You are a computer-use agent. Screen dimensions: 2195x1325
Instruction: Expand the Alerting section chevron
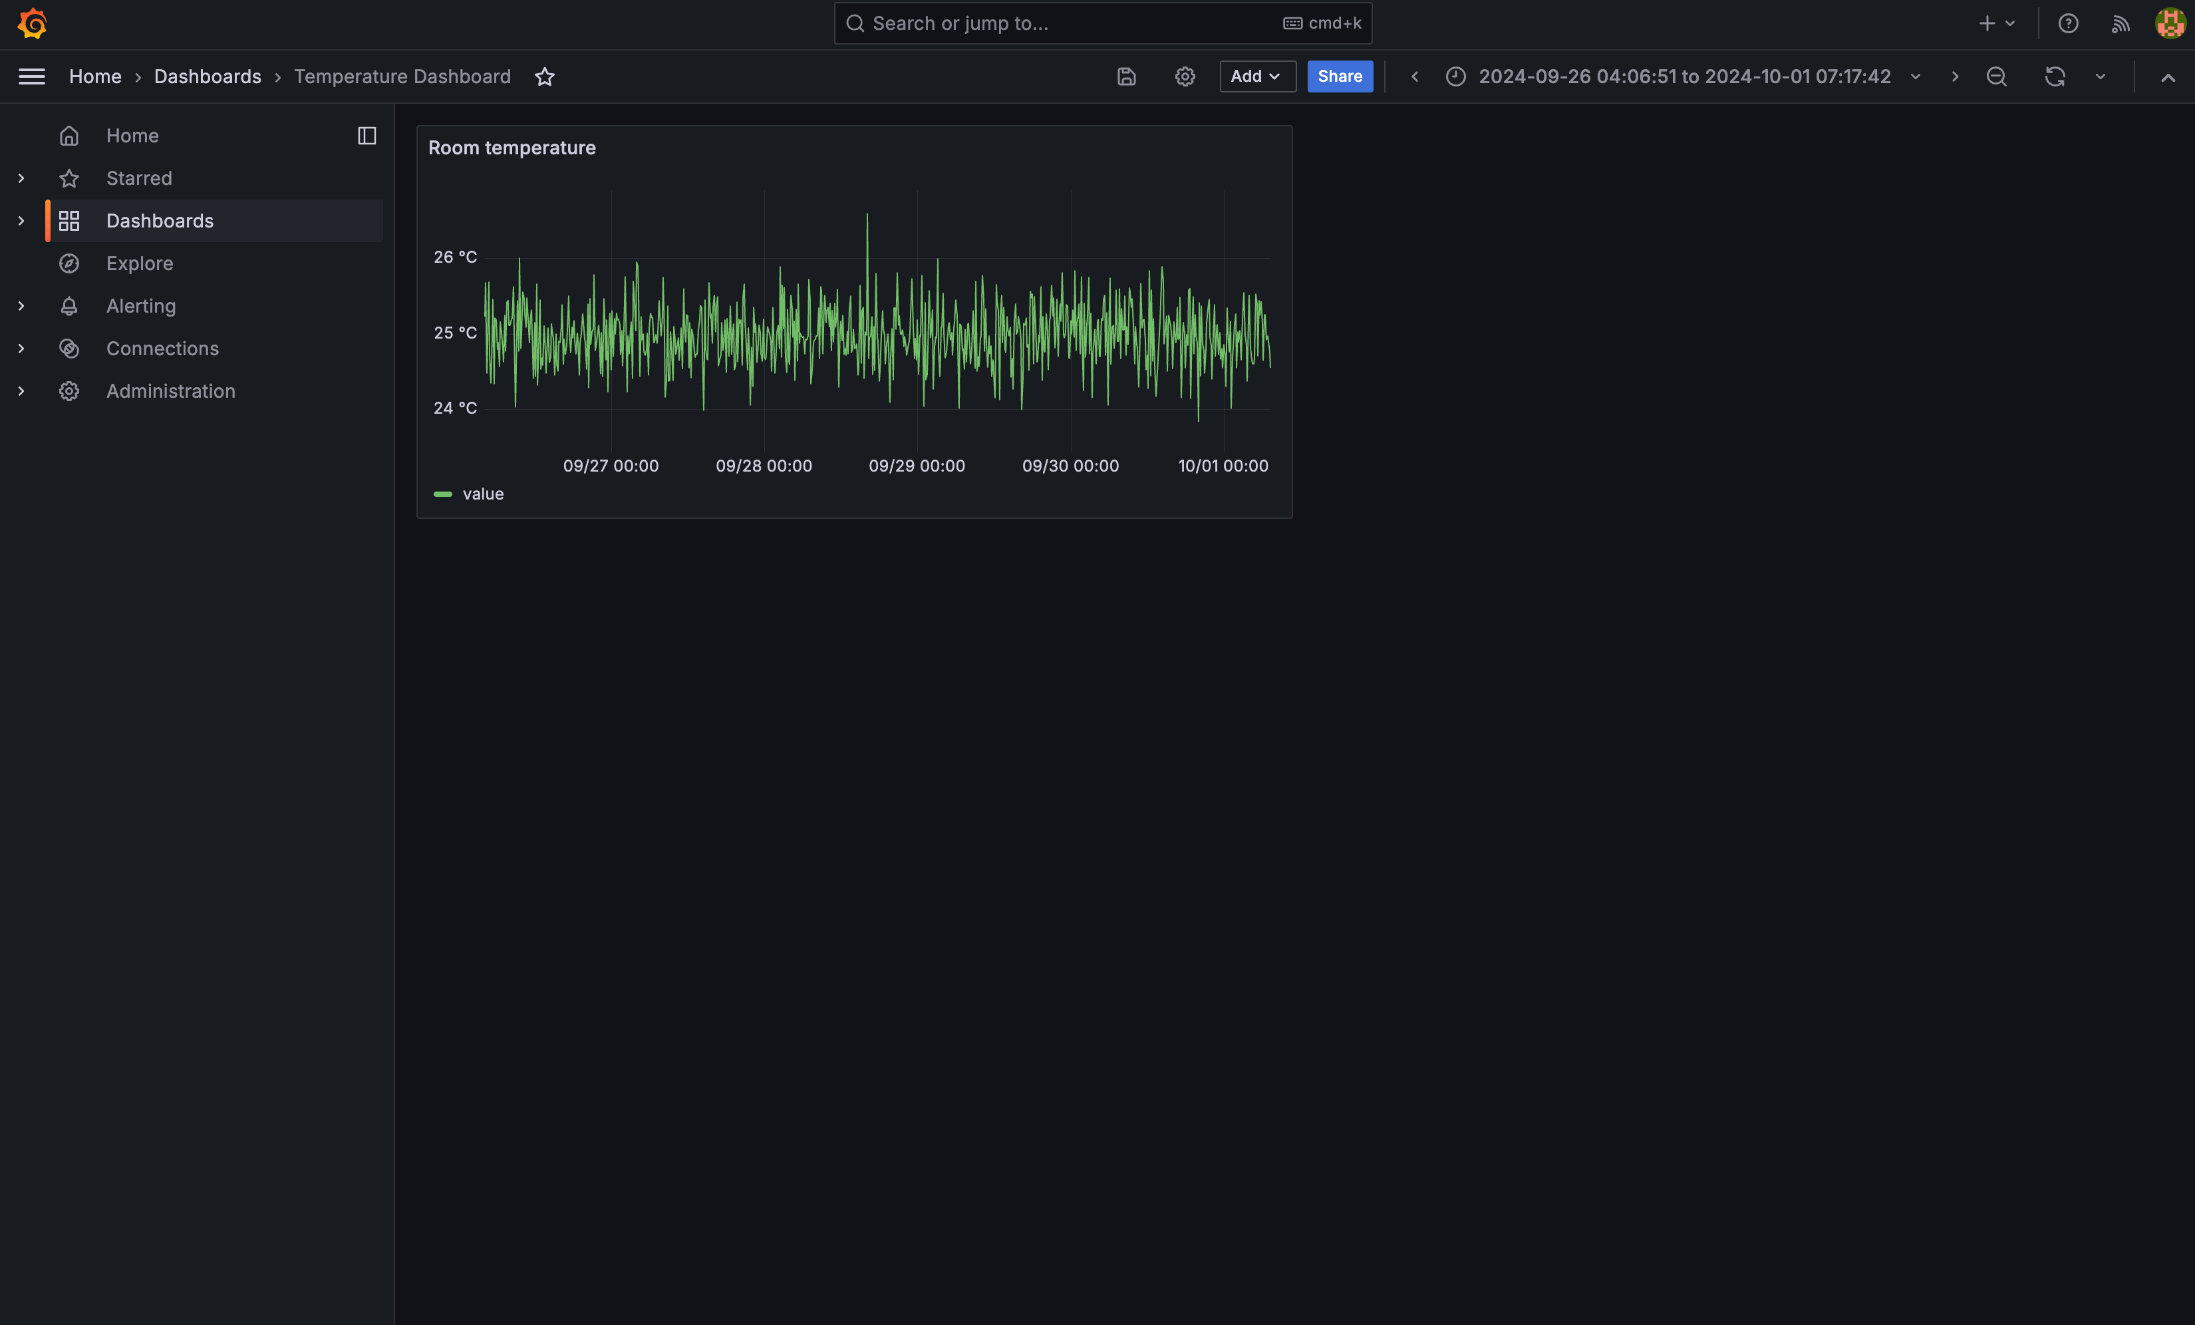(x=21, y=305)
